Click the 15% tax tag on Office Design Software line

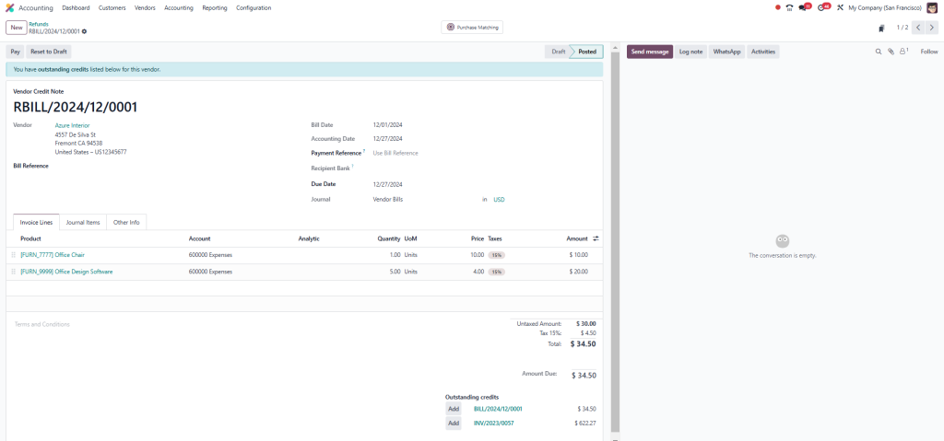click(496, 272)
